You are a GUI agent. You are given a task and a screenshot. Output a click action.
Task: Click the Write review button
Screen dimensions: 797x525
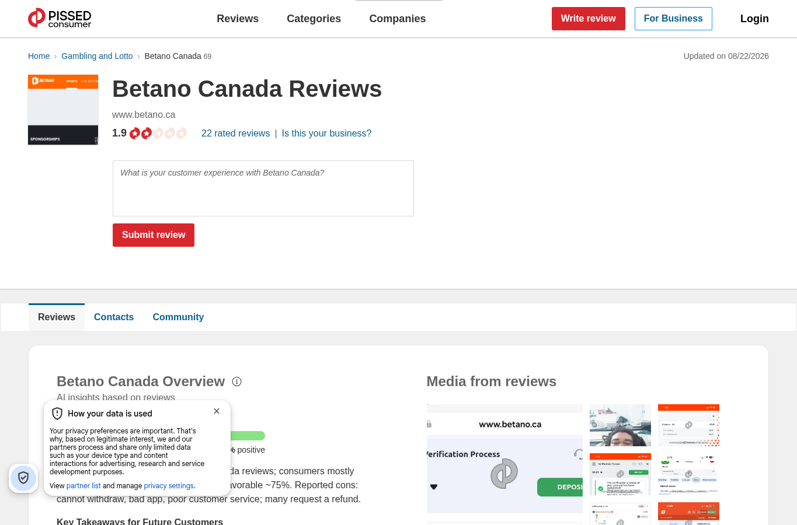(x=589, y=19)
